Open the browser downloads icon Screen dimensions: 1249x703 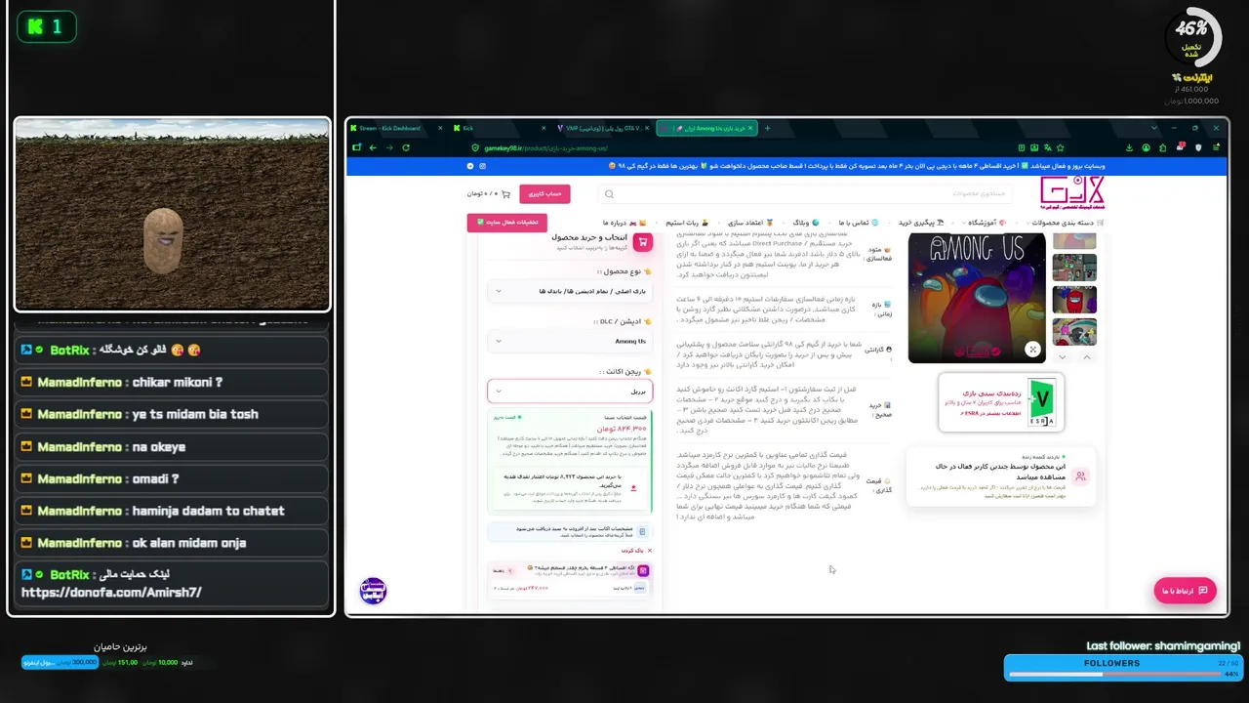coord(1129,147)
